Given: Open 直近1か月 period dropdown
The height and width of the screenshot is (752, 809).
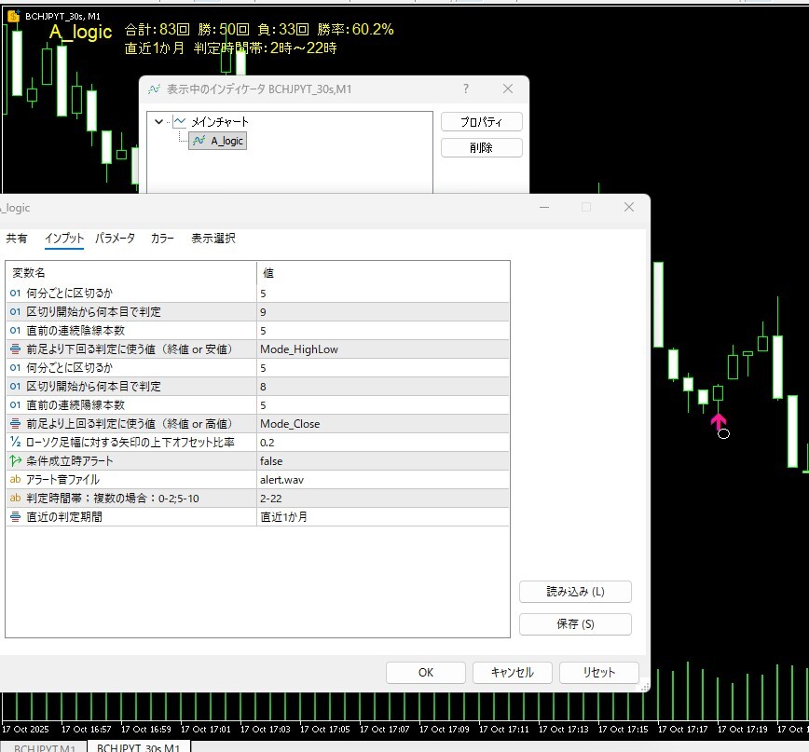Looking at the screenshot, I should 382,516.
